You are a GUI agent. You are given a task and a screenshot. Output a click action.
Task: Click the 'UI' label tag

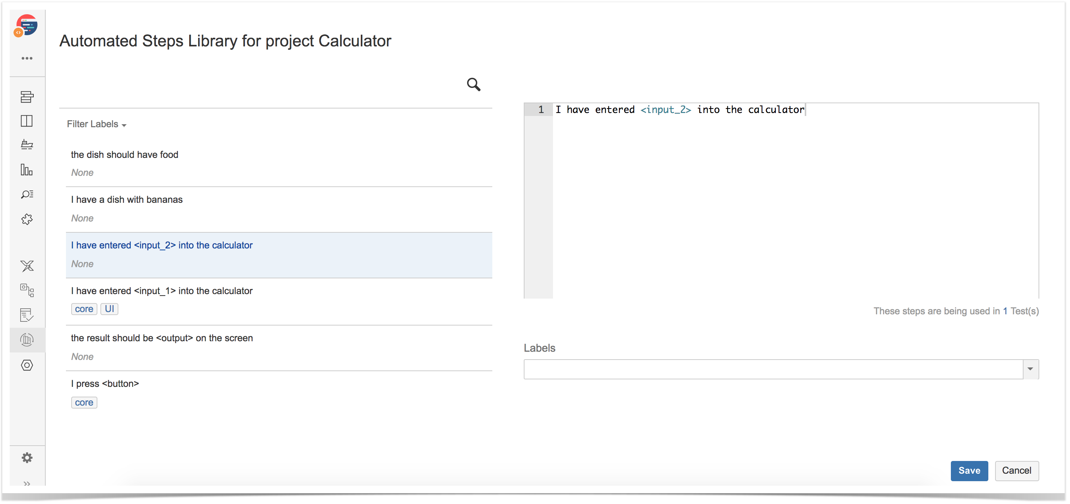109,309
